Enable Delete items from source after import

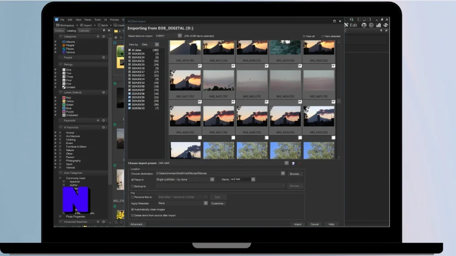132,216
